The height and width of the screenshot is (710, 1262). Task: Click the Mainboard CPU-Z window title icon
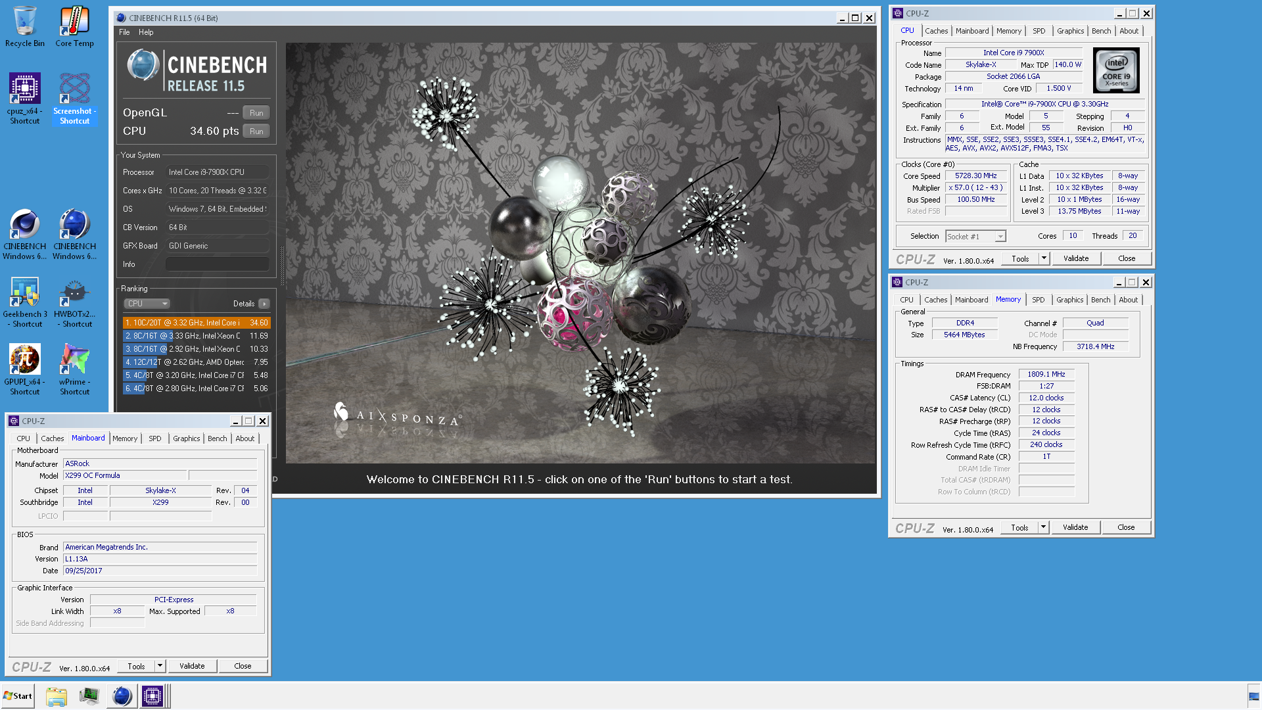(x=14, y=421)
